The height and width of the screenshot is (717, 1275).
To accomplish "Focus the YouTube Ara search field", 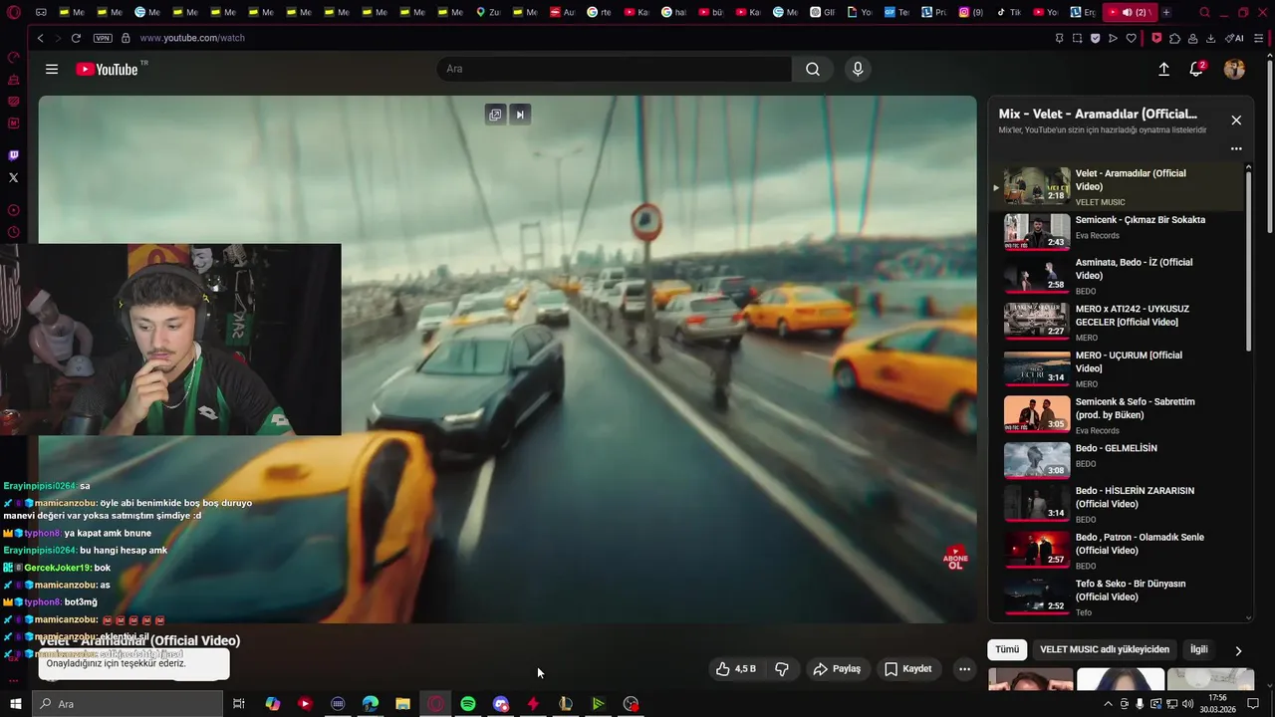I will tap(614, 69).
